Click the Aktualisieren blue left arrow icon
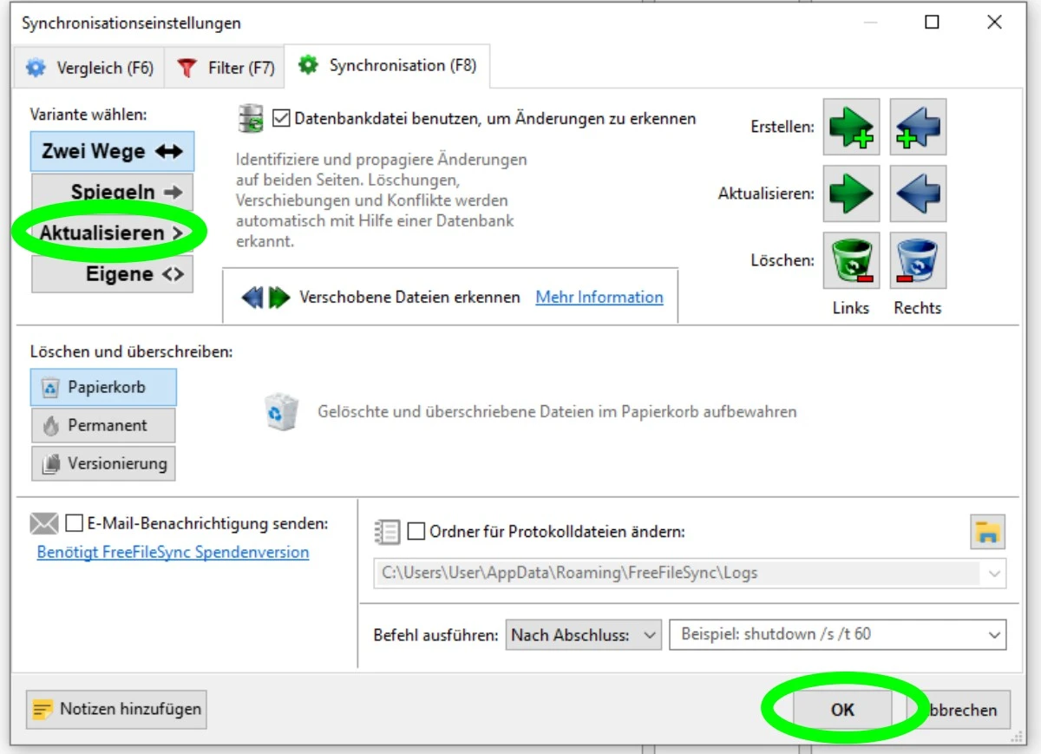The width and height of the screenshot is (1041, 754). point(918,193)
